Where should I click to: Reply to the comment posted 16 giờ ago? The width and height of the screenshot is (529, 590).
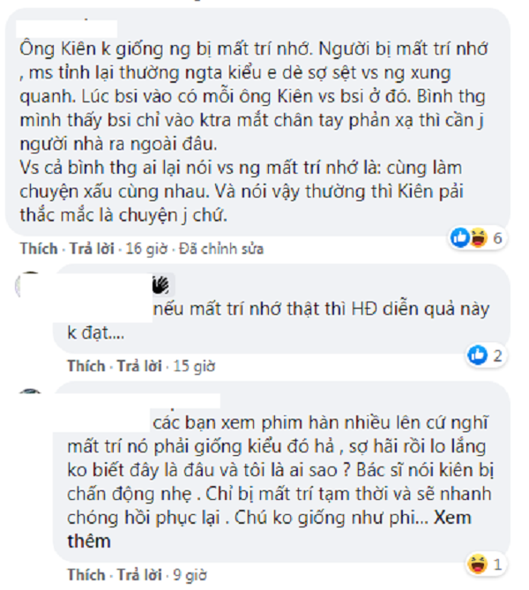pos(93,248)
